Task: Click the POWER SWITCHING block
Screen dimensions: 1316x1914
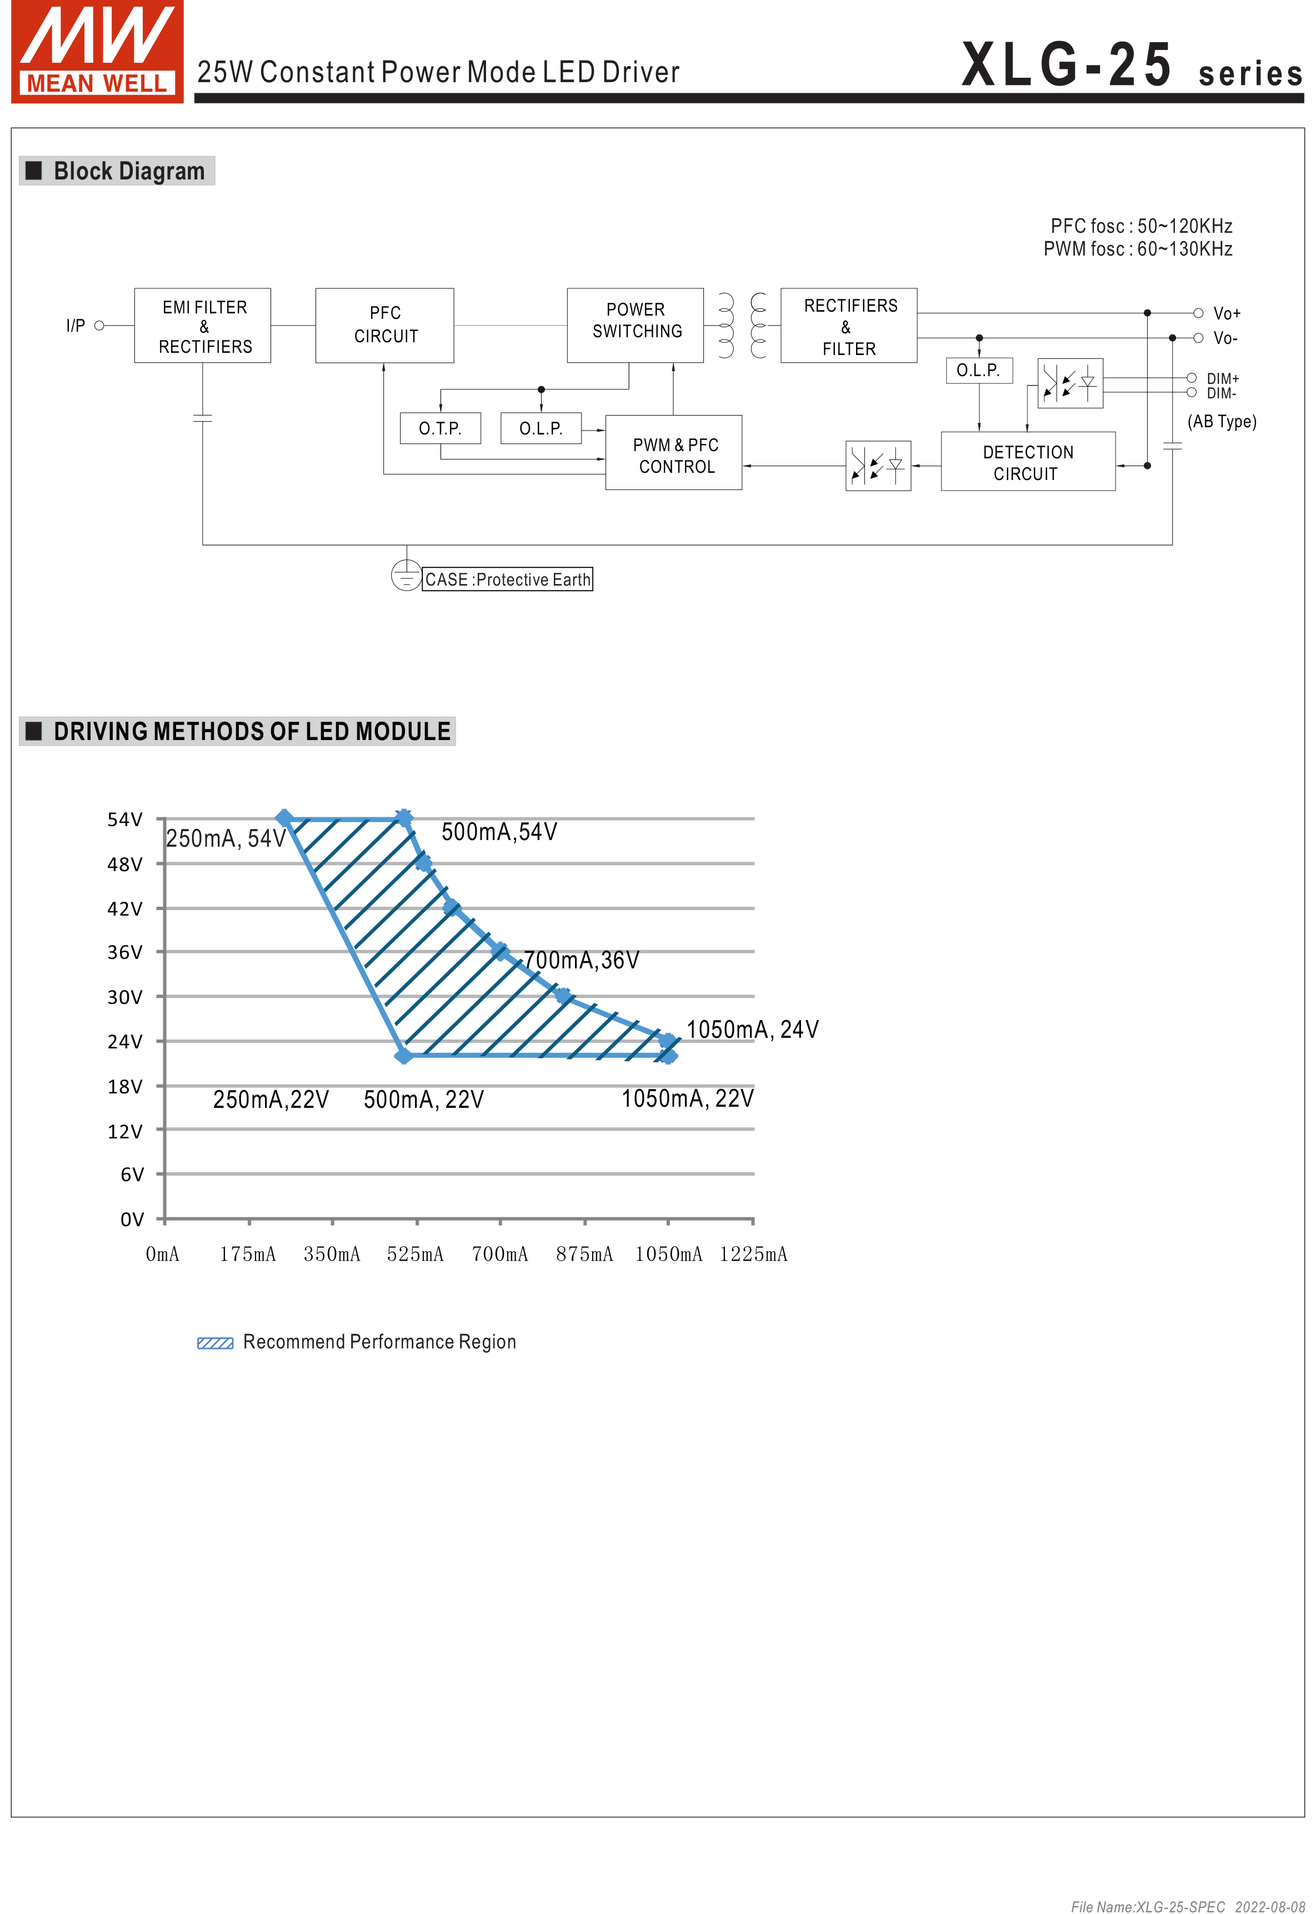Action: [636, 326]
